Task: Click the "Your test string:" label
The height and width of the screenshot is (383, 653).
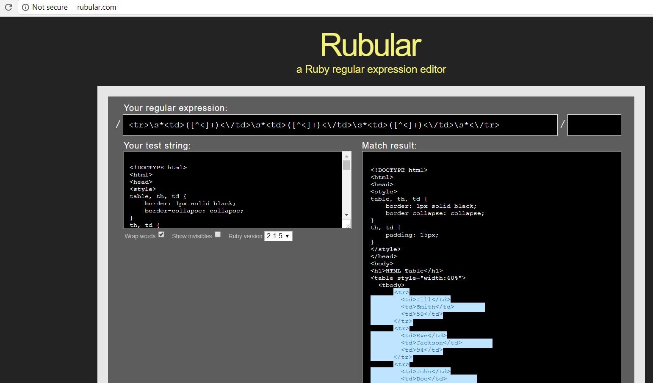Action: (157, 145)
